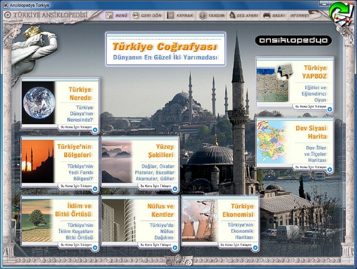Click the green arrow exit icon

(339, 12)
